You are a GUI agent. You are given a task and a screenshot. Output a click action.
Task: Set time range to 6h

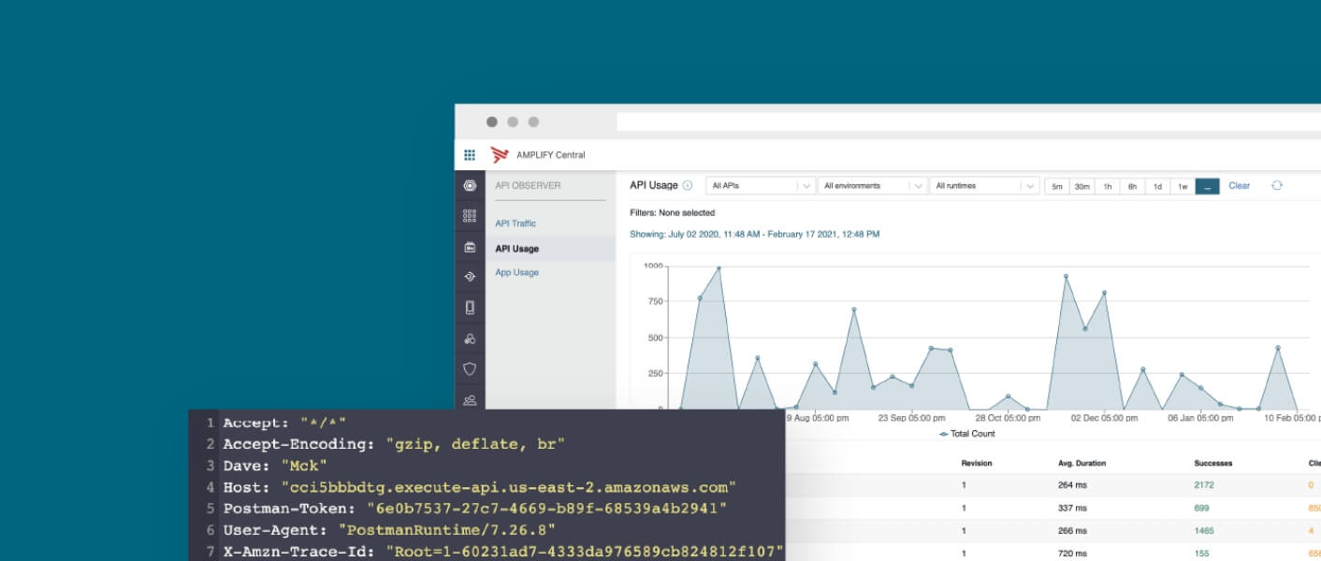tap(1132, 186)
